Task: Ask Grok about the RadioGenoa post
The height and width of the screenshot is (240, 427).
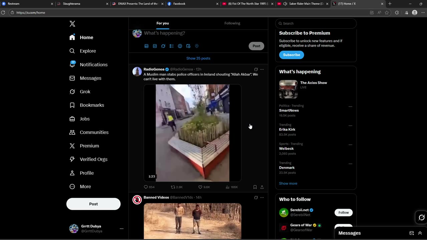Action: click(256, 69)
